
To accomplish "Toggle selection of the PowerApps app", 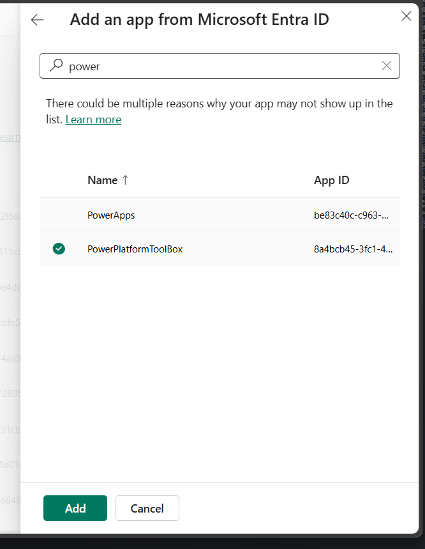I will pyautogui.click(x=111, y=215).
